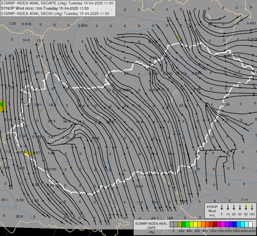This screenshot has height=236, width=257.
Task: Select the yellow-green CAPE legend swatch
Action: point(191,224)
